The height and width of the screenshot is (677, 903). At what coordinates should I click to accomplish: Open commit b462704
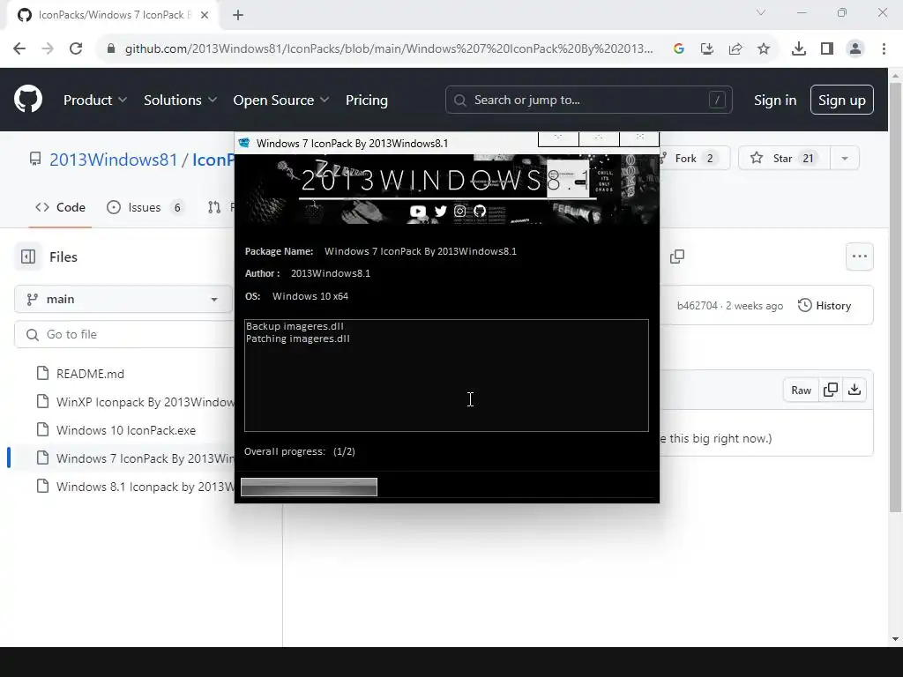[697, 306]
